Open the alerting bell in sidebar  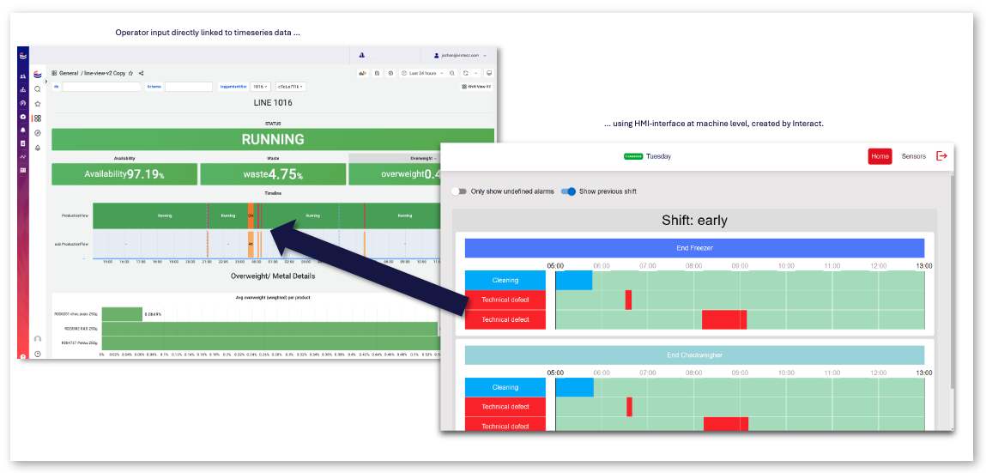coord(38,148)
